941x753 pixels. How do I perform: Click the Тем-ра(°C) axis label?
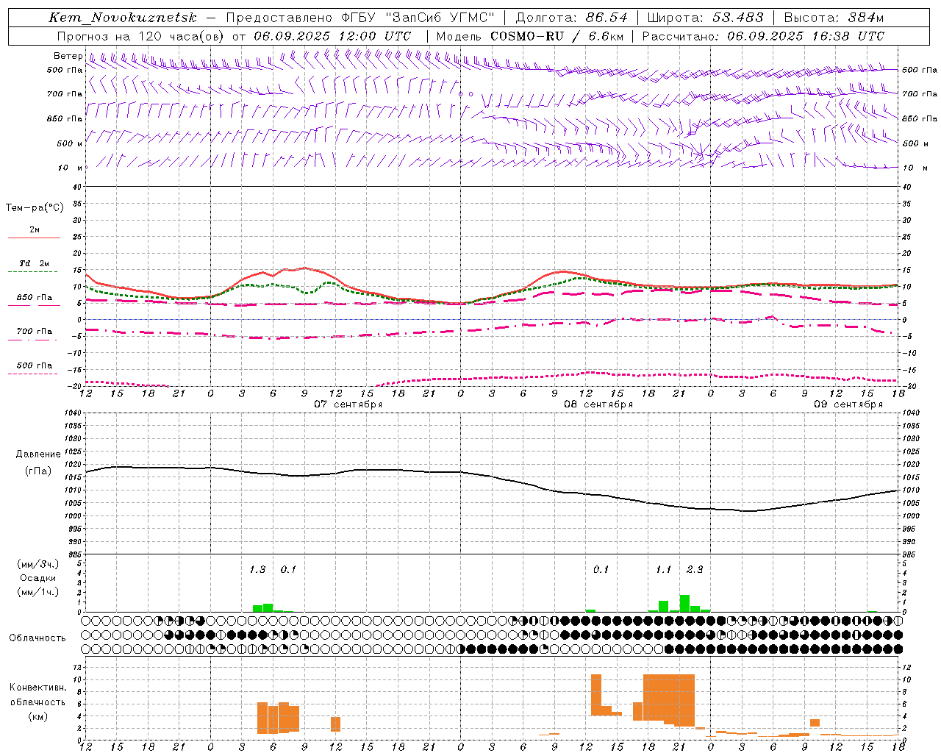pos(35,208)
